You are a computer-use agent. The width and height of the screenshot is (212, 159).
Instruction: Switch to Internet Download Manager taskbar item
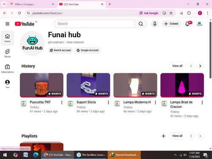click(x=124, y=155)
